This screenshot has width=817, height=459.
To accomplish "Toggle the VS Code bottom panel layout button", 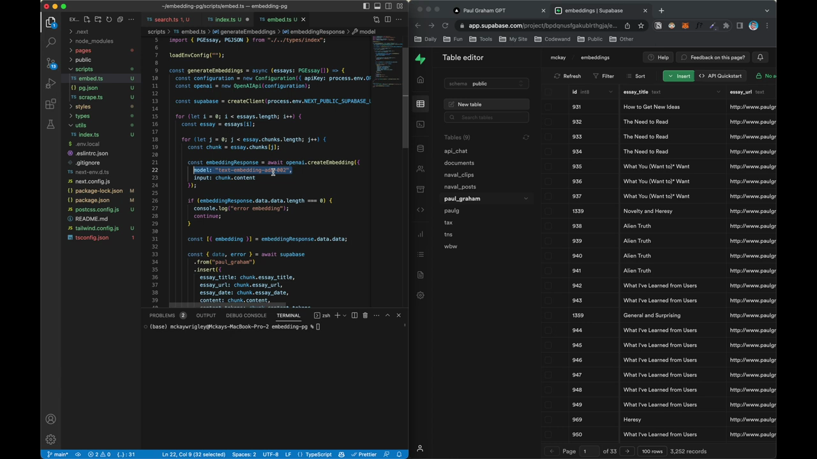I will [377, 6].
